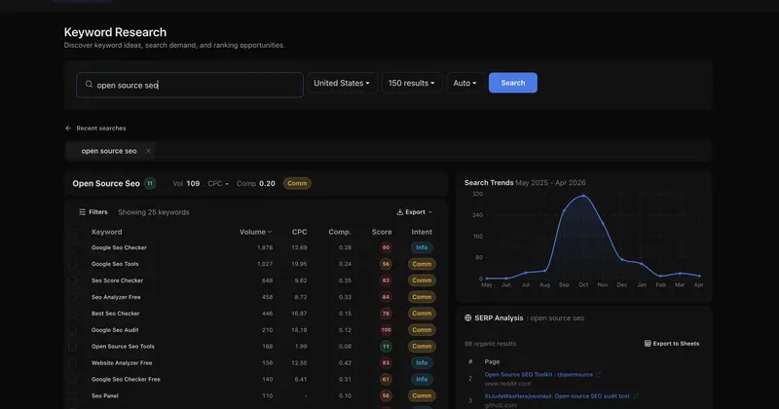The width and height of the screenshot is (779, 409).
Task: Select the Best Seo Checker keyword text
Action: pyautogui.click(x=115, y=314)
